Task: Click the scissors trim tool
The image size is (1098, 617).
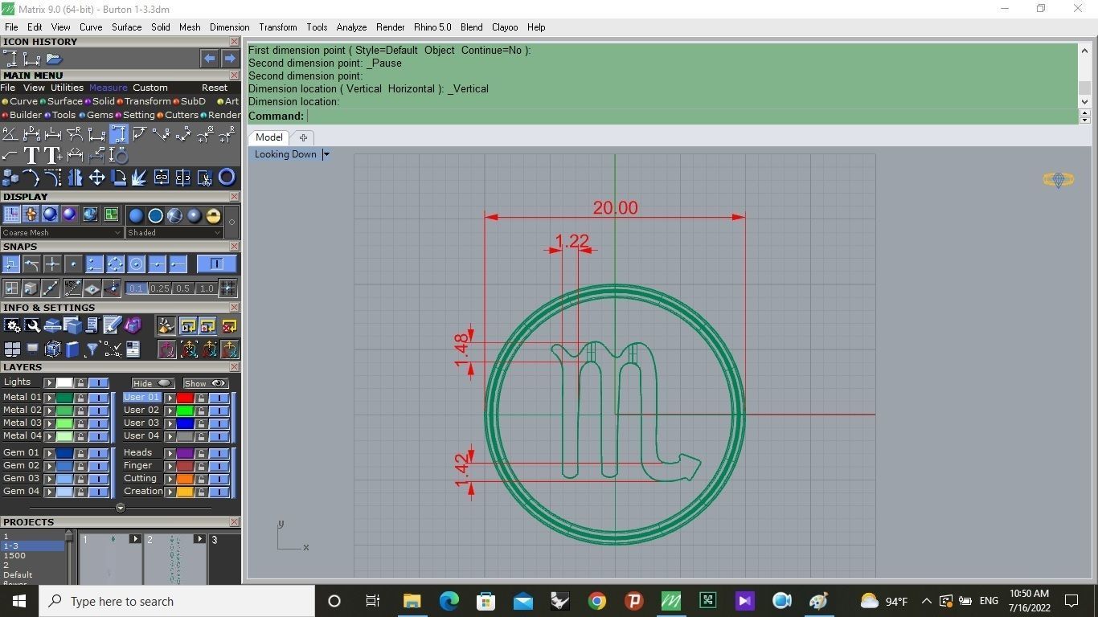Action: tap(205, 178)
